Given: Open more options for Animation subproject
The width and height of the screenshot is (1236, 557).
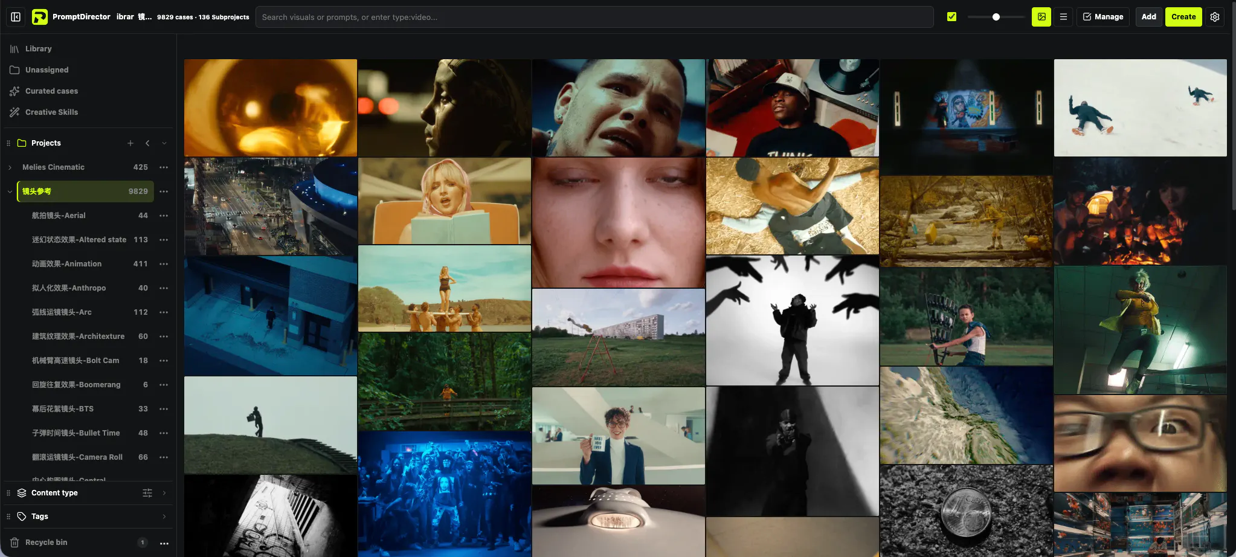Looking at the screenshot, I should tap(164, 264).
